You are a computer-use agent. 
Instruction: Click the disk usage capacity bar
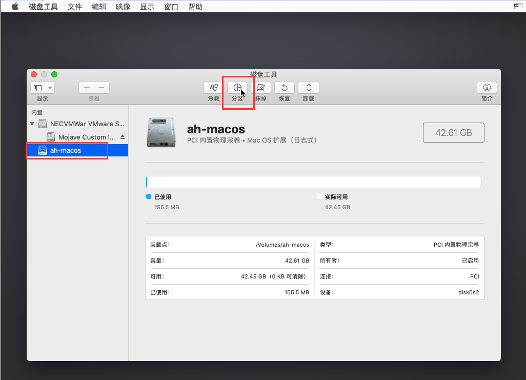(313, 182)
